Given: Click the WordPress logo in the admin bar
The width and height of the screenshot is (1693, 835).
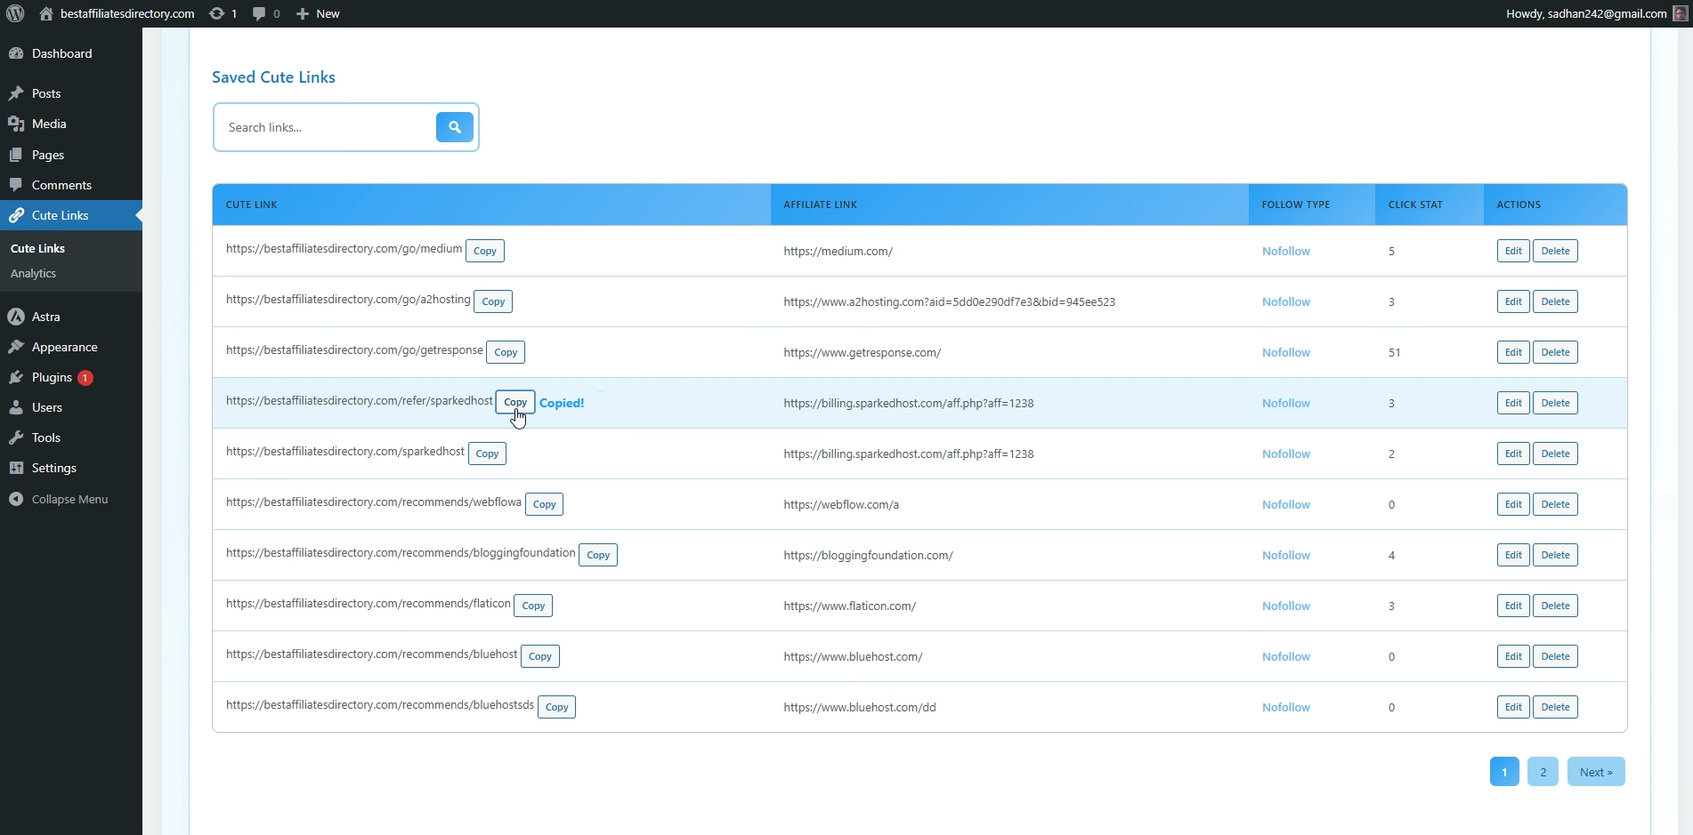Looking at the screenshot, I should tap(14, 13).
